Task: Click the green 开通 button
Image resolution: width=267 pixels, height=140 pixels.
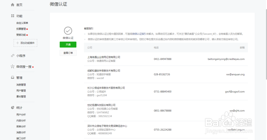Action: point(68,44)
